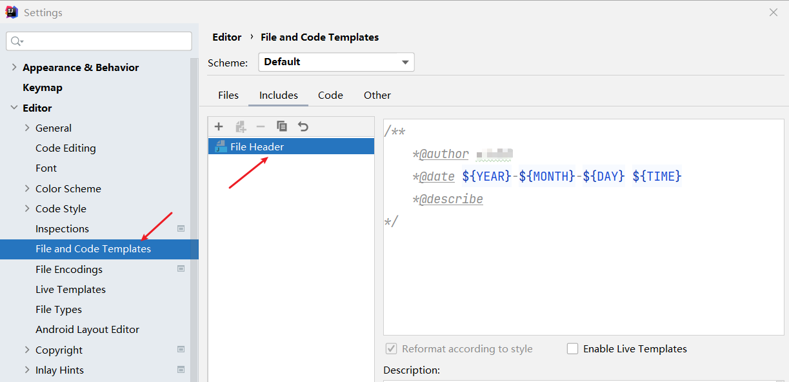This screenshot has width=789, height=382.
Task: Toggle Reformat according to style
Action: pyautogui.click(x=391, y=348)
